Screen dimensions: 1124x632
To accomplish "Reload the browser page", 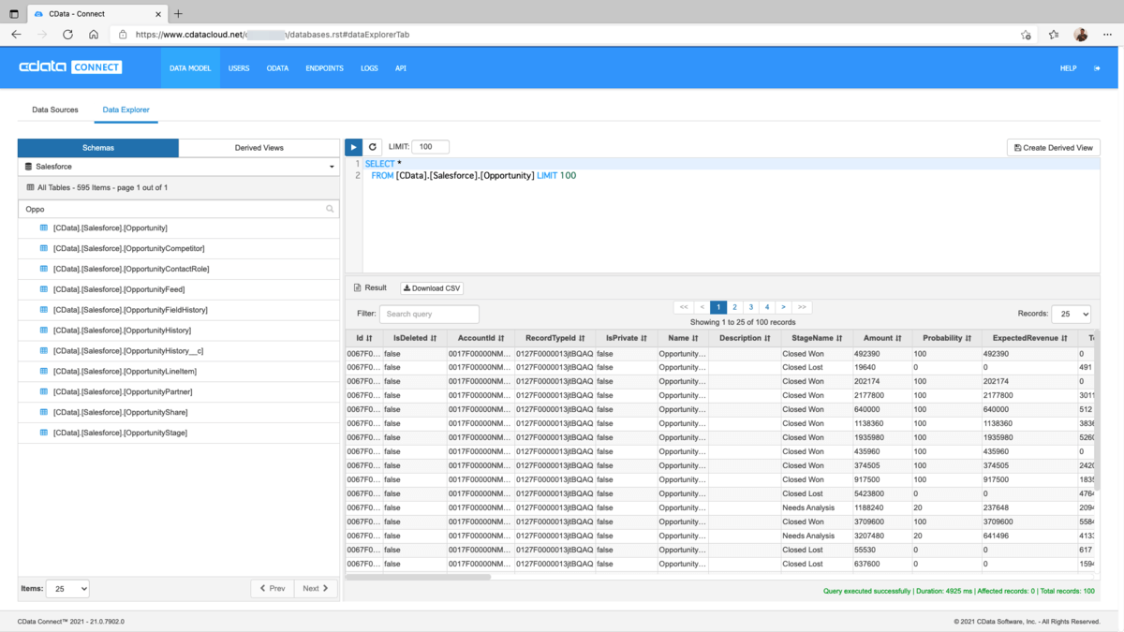I will point(67,35).
